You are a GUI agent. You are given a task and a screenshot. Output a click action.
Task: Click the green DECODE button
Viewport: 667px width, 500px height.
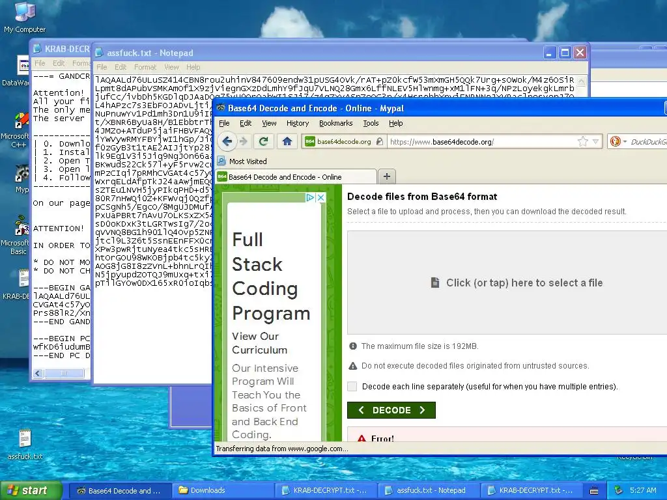pos(391,410)
